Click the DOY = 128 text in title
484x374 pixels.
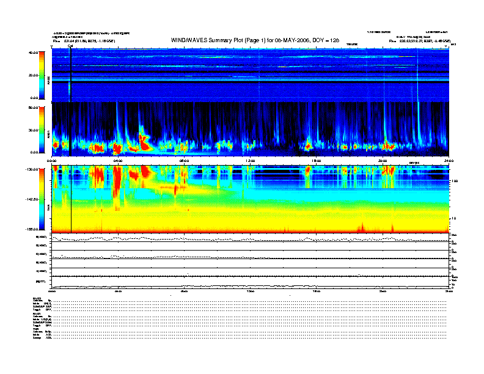[326, 40]
